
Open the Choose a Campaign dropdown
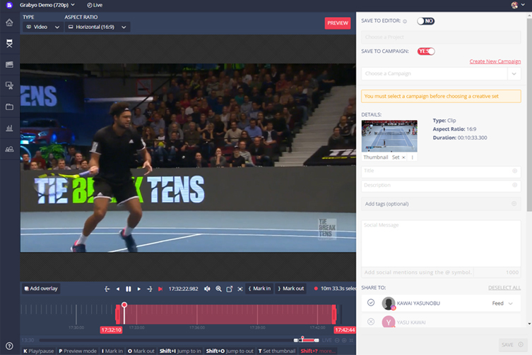point(441,73)
